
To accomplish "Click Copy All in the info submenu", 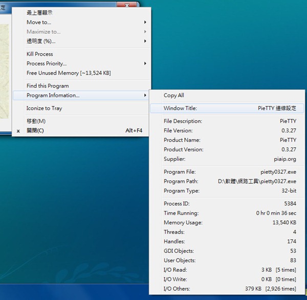I will pos(174,96).
